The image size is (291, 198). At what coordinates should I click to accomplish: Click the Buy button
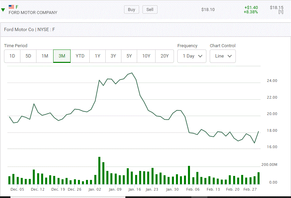tap(131, 10)
